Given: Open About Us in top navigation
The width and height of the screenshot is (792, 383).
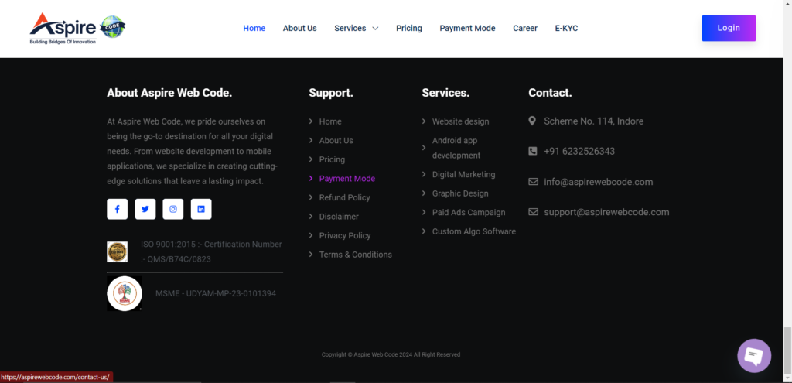Looking at the screenshot, I should click(299, 29).
